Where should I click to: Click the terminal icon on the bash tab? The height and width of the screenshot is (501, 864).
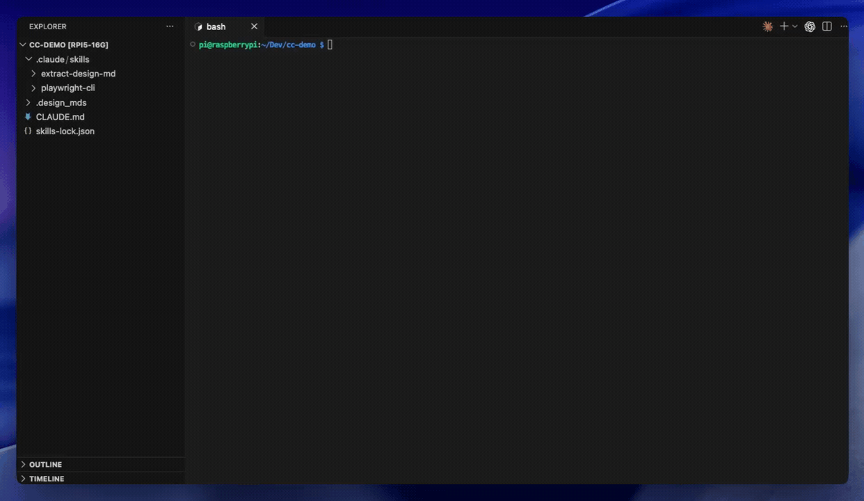point(198,27)
